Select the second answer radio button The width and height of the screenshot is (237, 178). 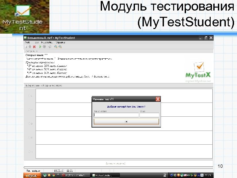click(30, 109)
